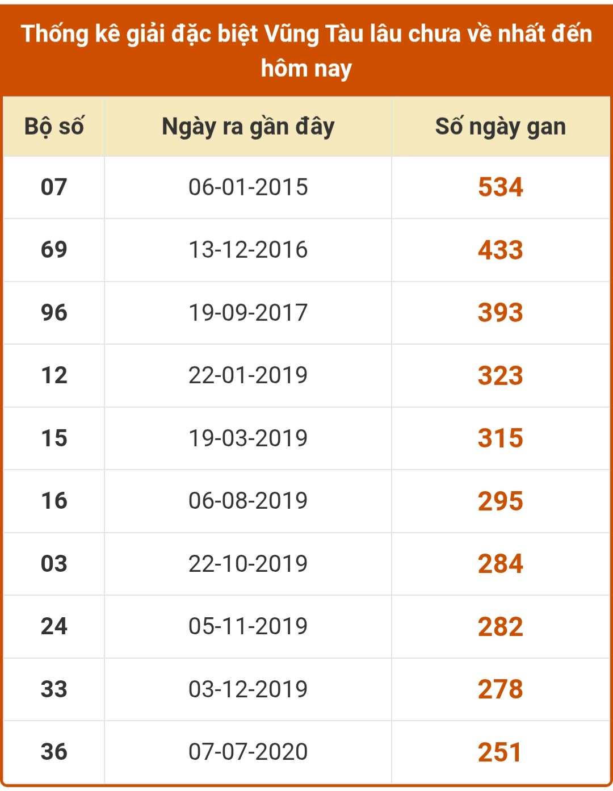Click the "Số ngày gan" column header
The image size is (613, 791).
click(x=500, y=127)
